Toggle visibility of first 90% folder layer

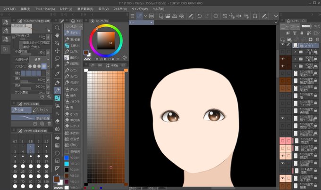click(x=283, y=59)
